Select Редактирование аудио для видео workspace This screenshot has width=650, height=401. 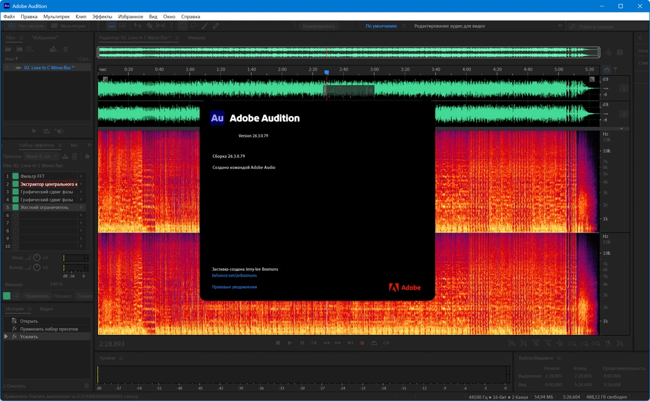[450, 26]
